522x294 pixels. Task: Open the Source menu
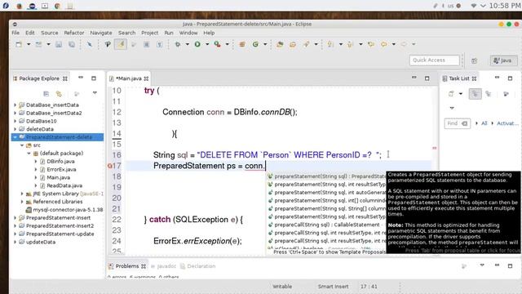click(49, 33)
